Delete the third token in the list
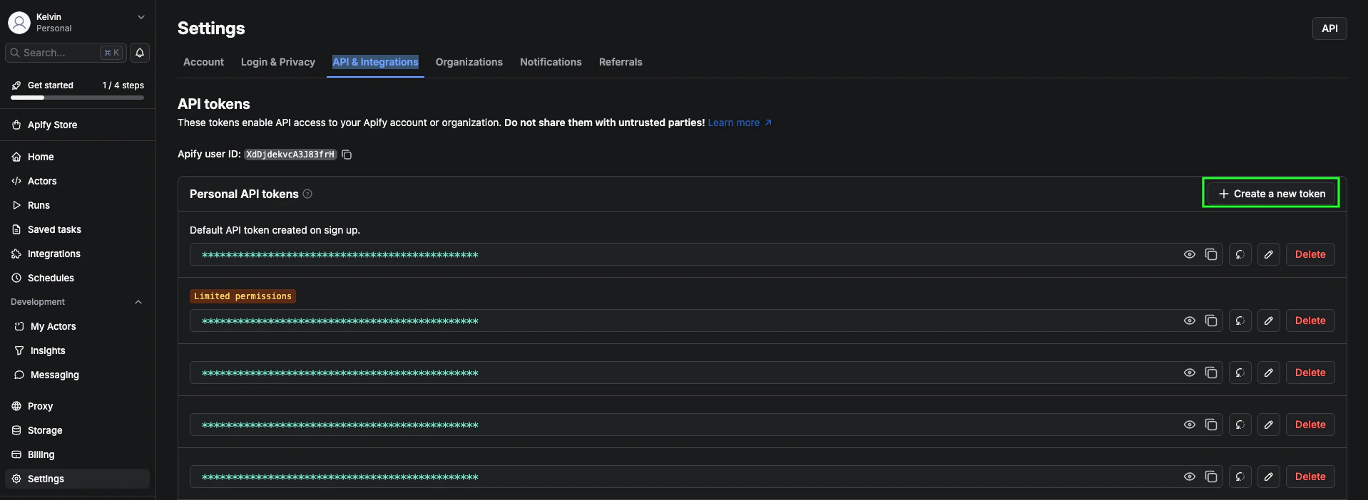 1310,373
